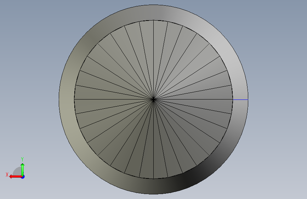Click the red "X" axis label
This screenshot has height=199, width=307.
point(7,175)
